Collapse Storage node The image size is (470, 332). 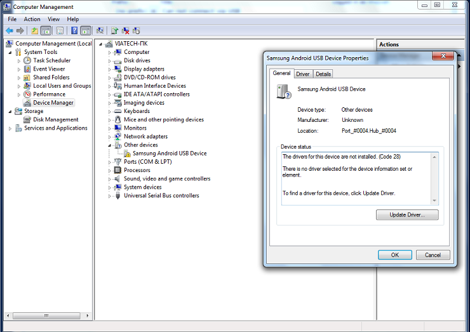[x=10, y=112]
